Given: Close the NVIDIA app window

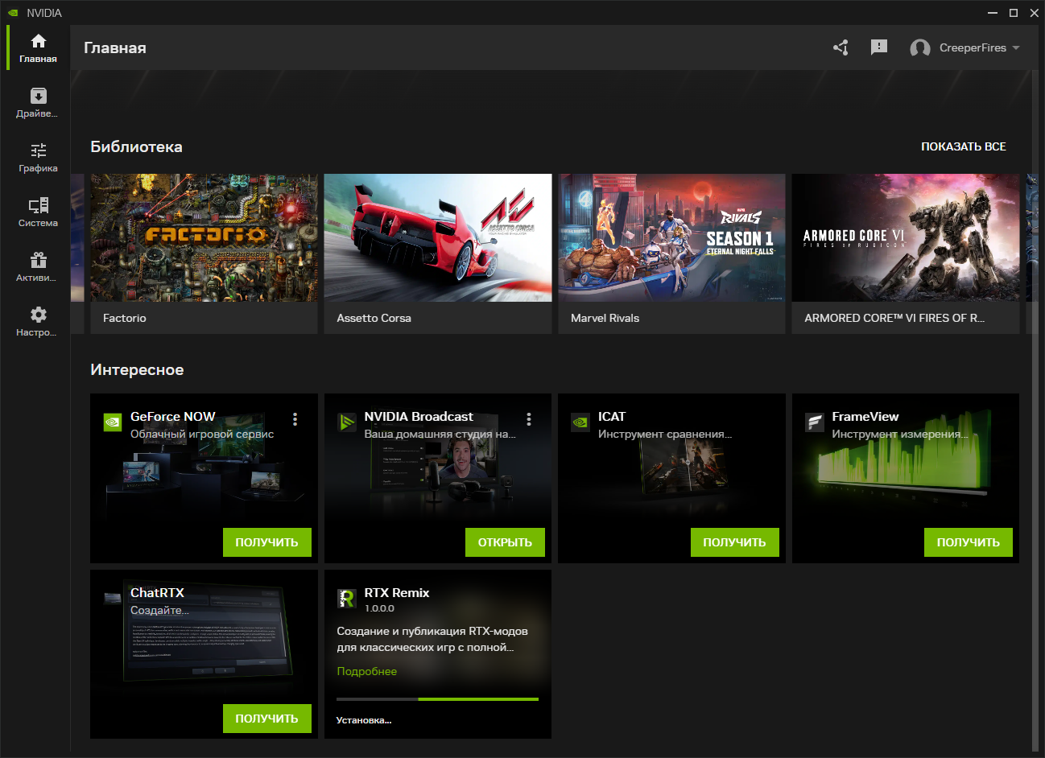Looking at the screenshot, I should click(x=1035, y=13).
